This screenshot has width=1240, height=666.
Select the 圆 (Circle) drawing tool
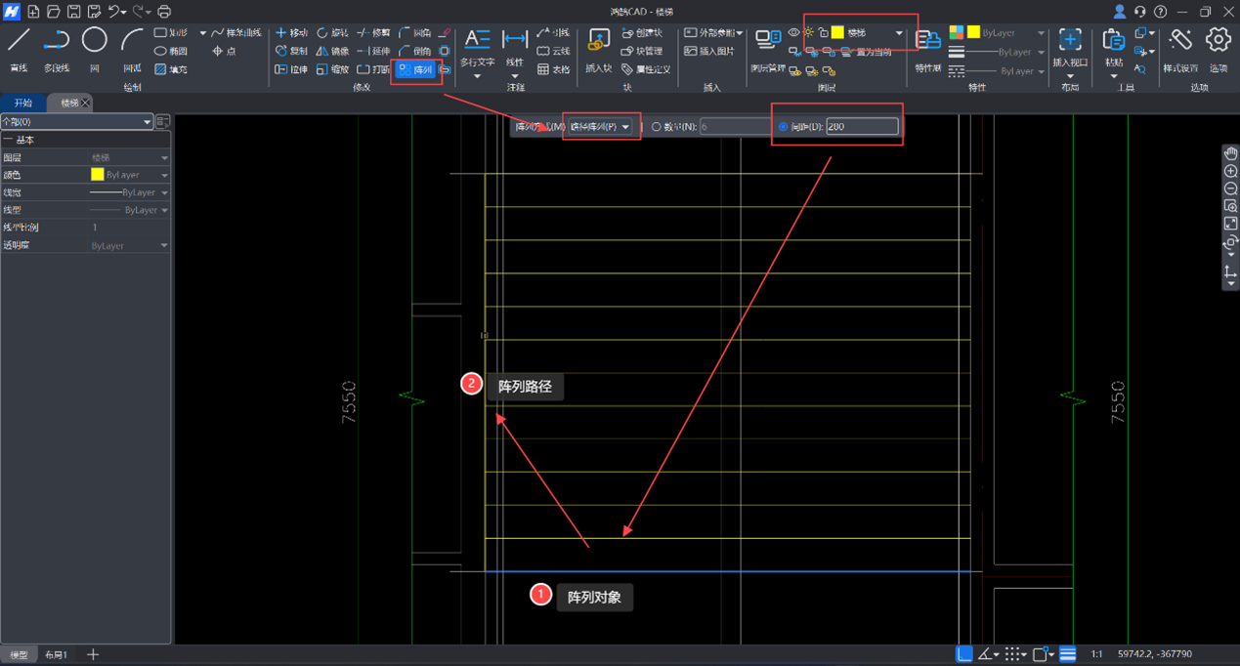[x=94, y=41]
